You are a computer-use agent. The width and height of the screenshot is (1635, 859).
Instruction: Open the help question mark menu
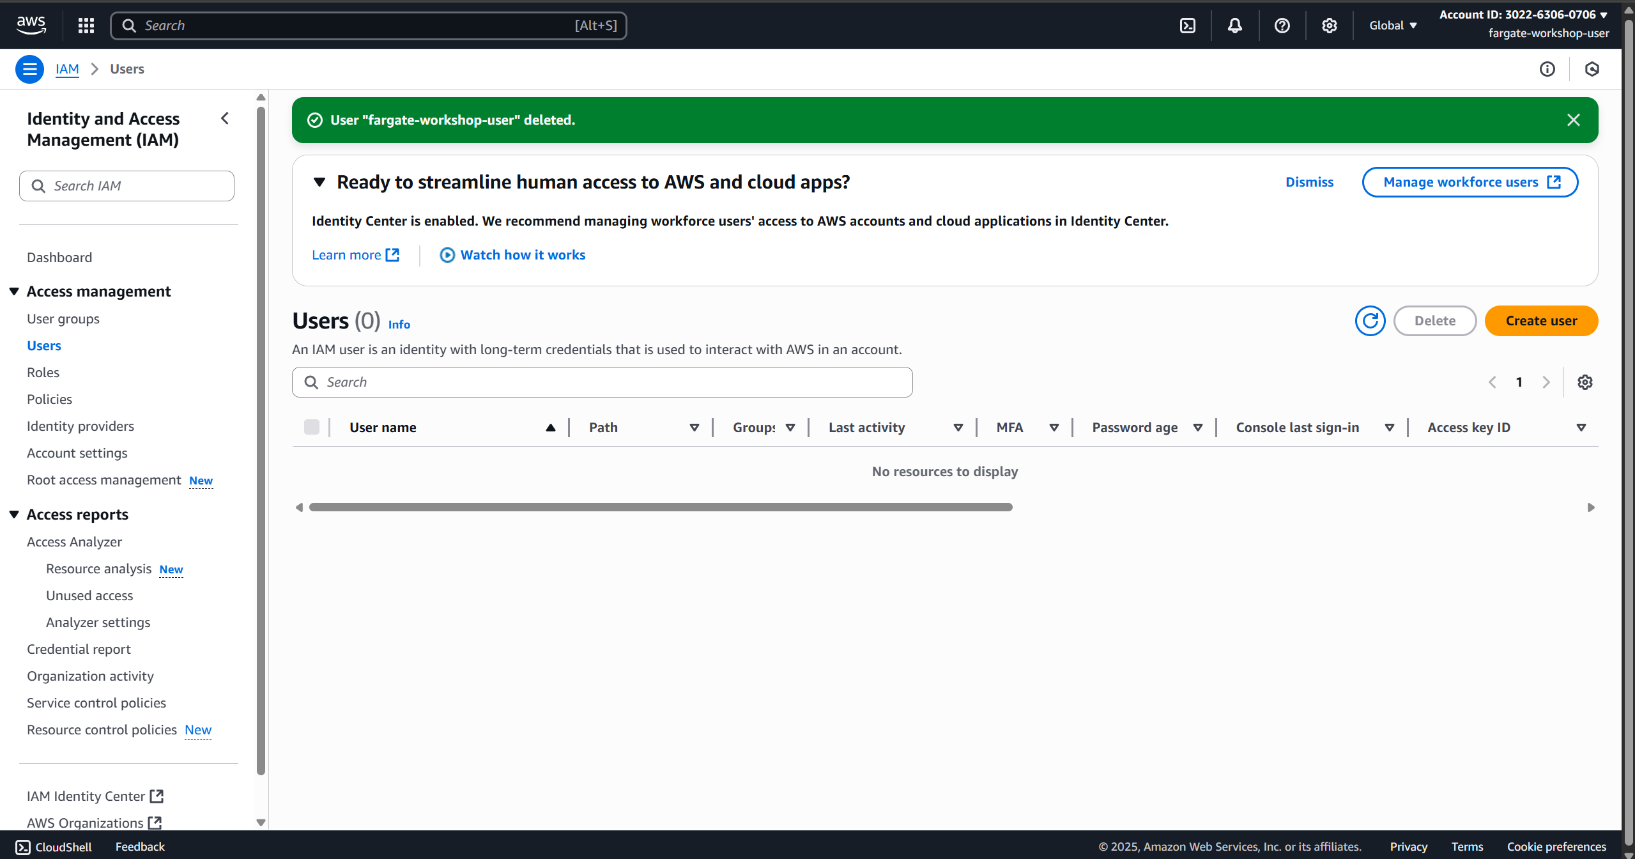[x=1282, y=26]
